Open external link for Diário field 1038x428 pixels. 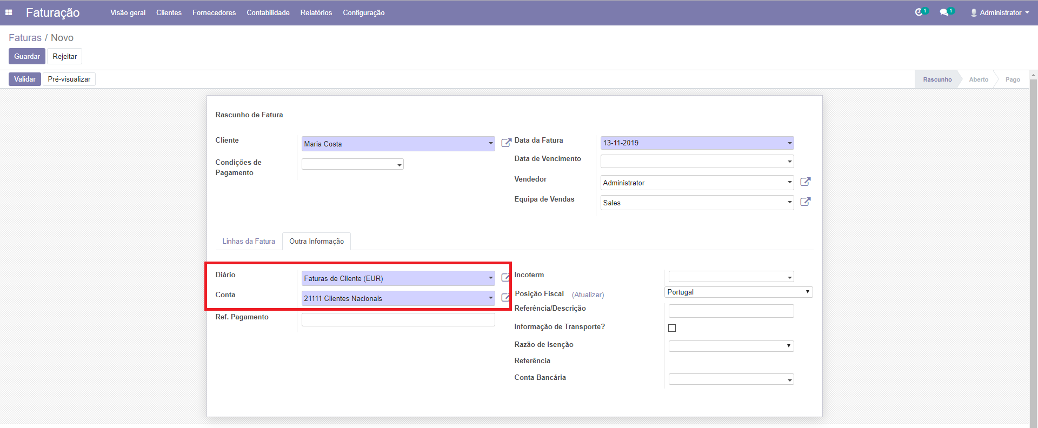pos(505,278)
